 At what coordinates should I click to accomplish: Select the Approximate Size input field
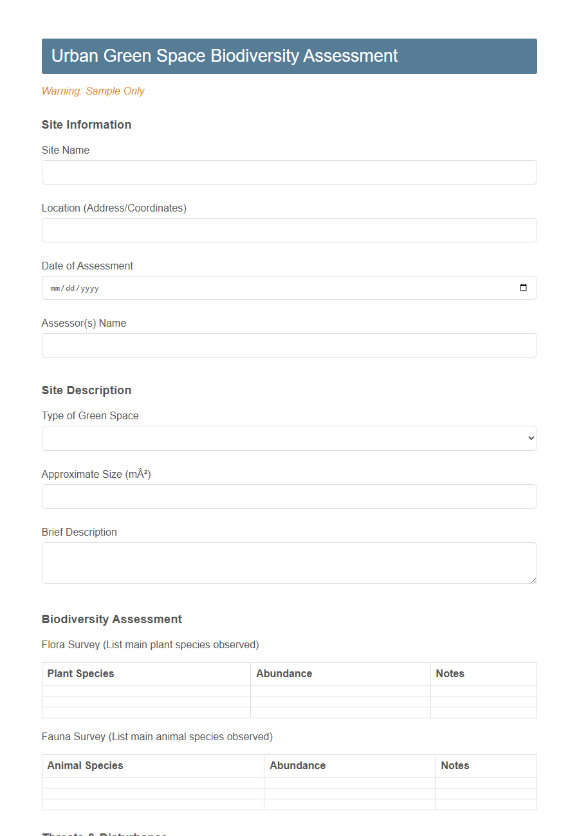[x=289, y=496]
